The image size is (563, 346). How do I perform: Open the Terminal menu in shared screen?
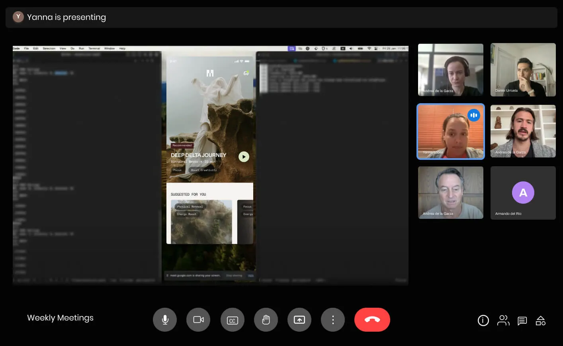[94, 49]
